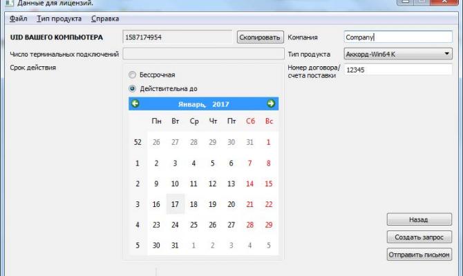Select January 27 in the calendar
This screenshot has width=463, height=276.
tap(231, 225)
